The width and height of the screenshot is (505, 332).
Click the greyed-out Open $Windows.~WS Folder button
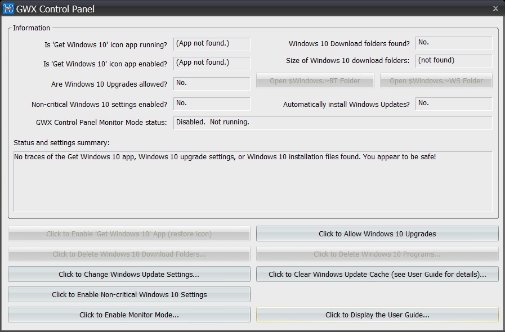(436, 80)
